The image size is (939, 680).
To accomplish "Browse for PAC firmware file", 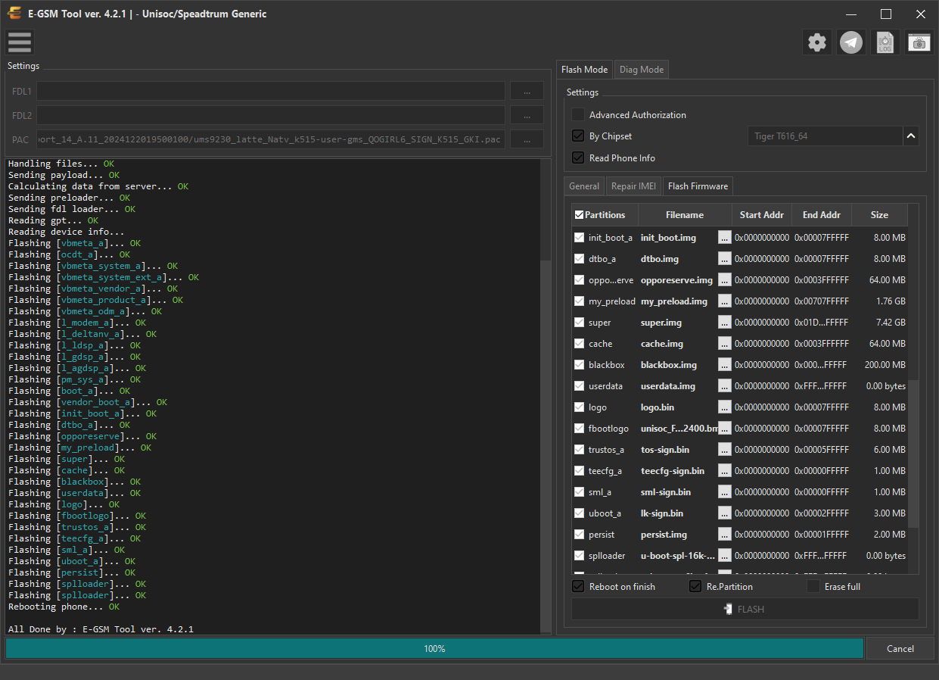I will pos(527,139).
